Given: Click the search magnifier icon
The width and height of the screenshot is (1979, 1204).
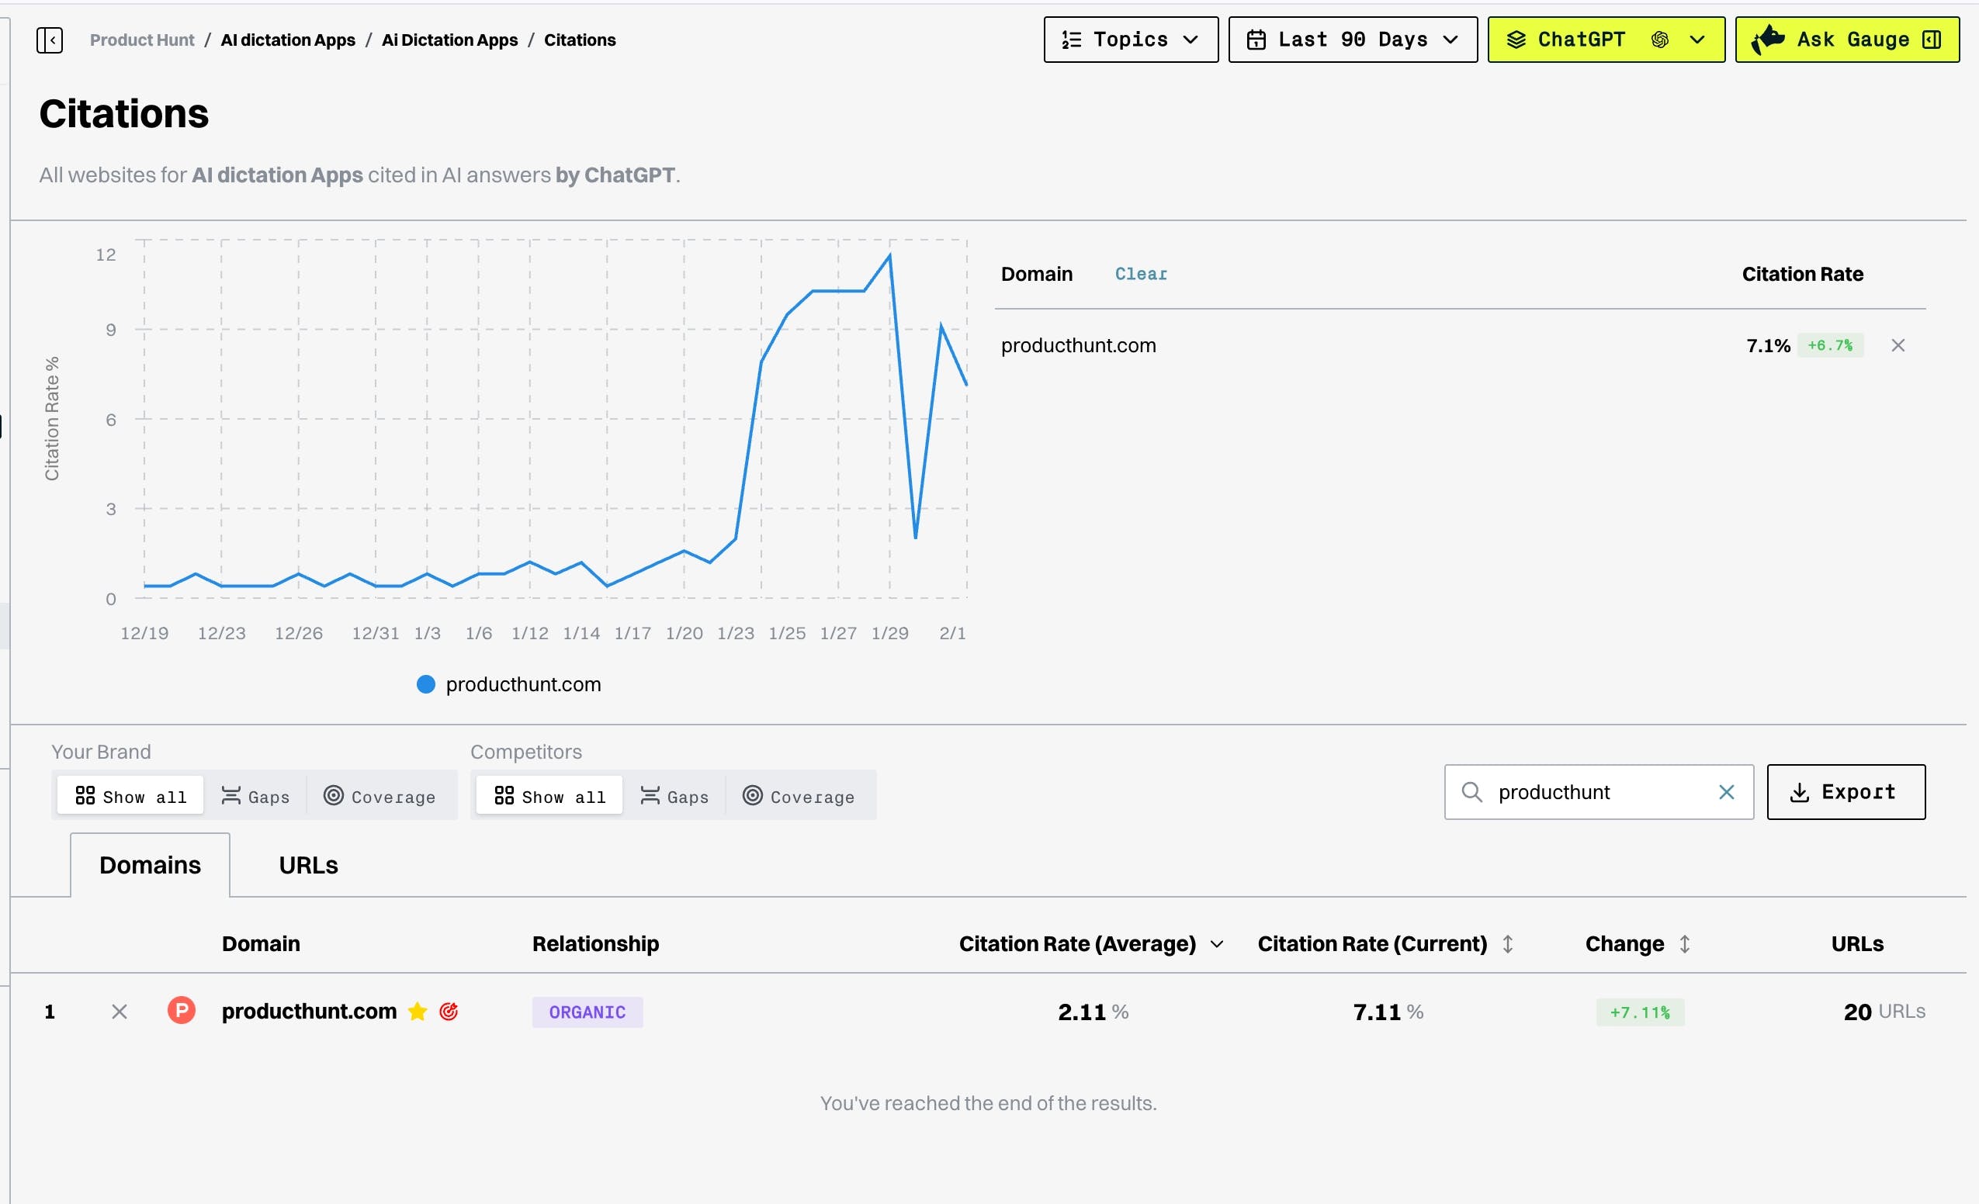Looking at the screenshot, I should pos(1471,792).
